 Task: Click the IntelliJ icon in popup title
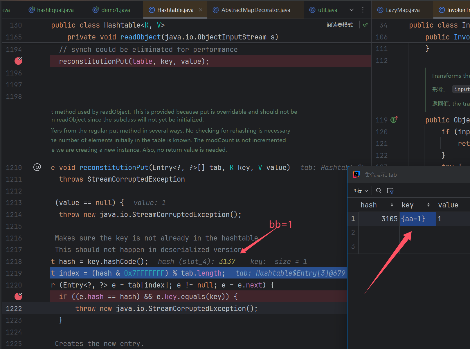tap(356, 174)
